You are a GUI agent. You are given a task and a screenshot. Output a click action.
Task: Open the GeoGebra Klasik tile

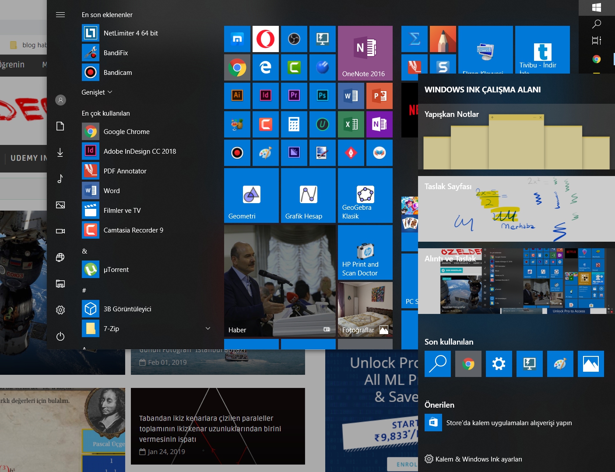pyautogui.click(x=365, y=195)
